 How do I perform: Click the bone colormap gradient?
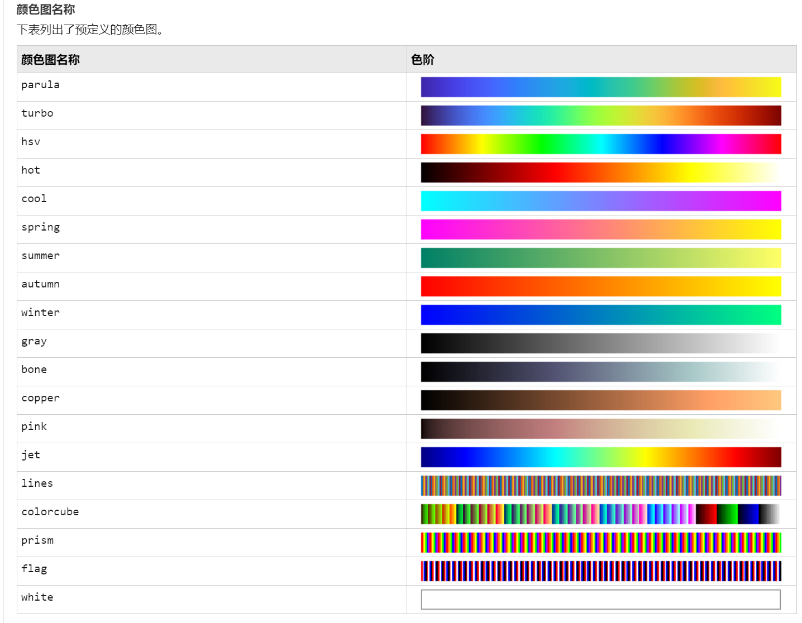[601, 372]
